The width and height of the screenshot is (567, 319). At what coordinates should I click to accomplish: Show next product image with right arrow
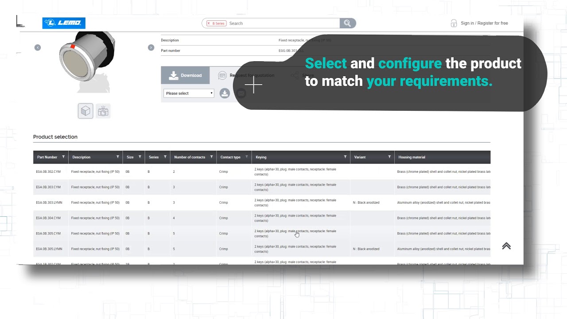(151, 47)
